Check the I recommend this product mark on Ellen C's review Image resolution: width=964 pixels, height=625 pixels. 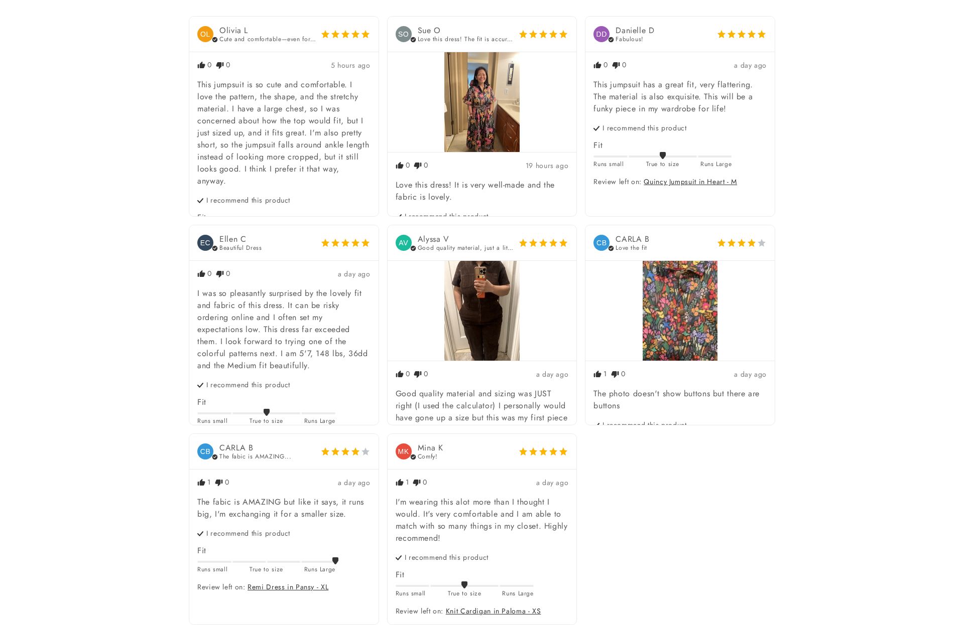[x=200, y=385]
